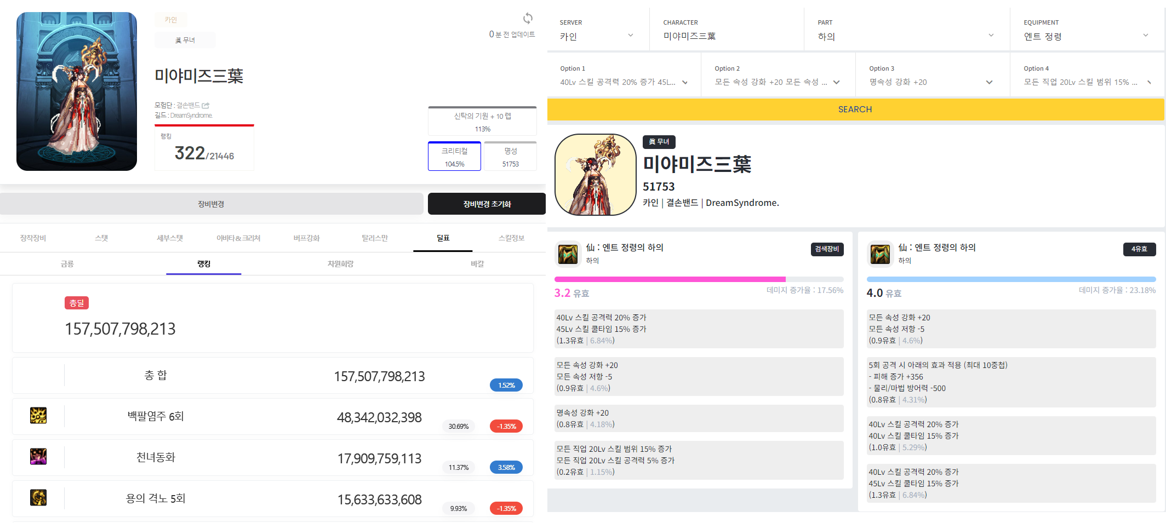Click the 장비변경 초기화 button

pyautogui.click(x=487, y=204)
